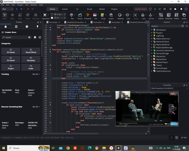The height and width of the screenshot is (151, 189).
Task: Open the 3D Assets category
Action: (11, 51)
